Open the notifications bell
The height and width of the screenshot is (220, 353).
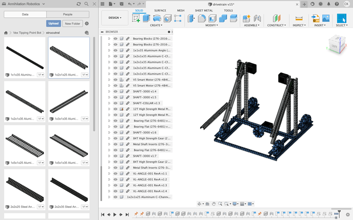tap(328, 4)
